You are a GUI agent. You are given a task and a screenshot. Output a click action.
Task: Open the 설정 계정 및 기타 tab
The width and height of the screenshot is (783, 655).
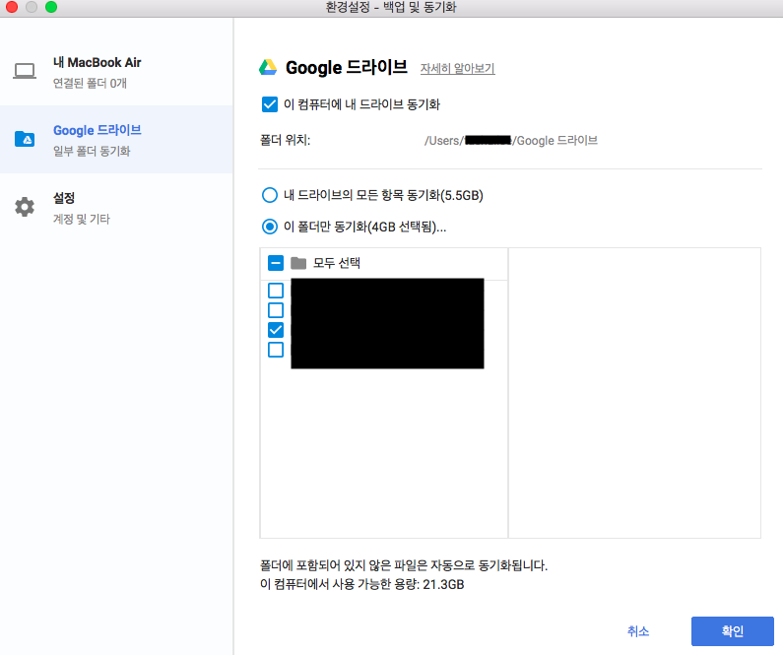pyautogui.click(x=116, y=207)
